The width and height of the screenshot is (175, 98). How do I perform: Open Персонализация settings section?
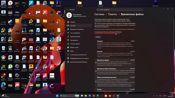(79, 36)
